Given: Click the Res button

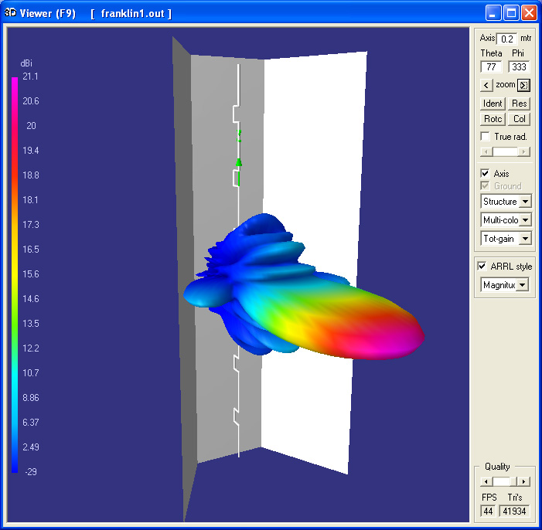Looking at the screenshot, I should pos(519,104).
